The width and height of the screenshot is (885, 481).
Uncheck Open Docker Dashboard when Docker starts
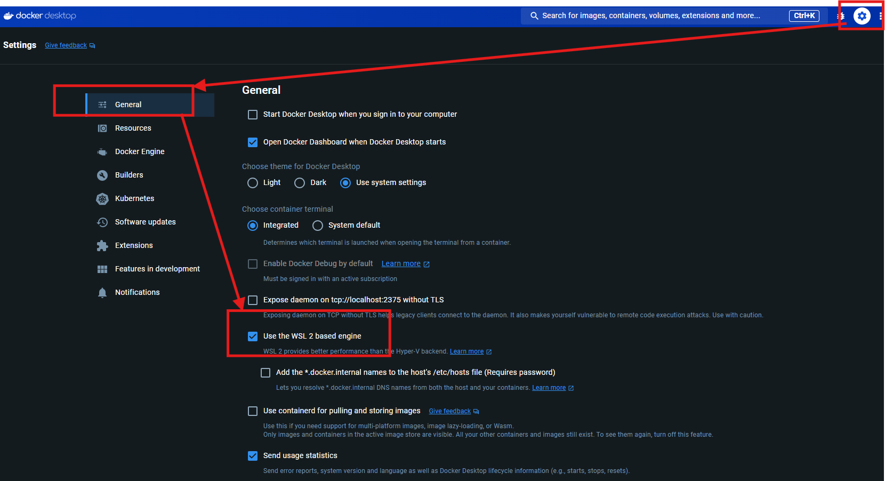click(253, 142)
